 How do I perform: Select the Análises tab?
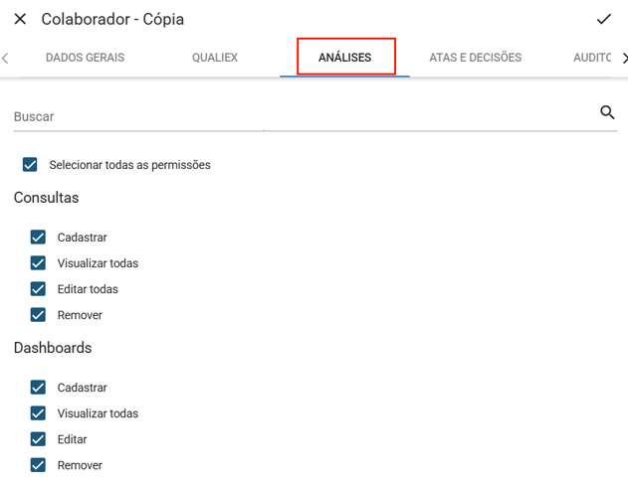[345, 58]
